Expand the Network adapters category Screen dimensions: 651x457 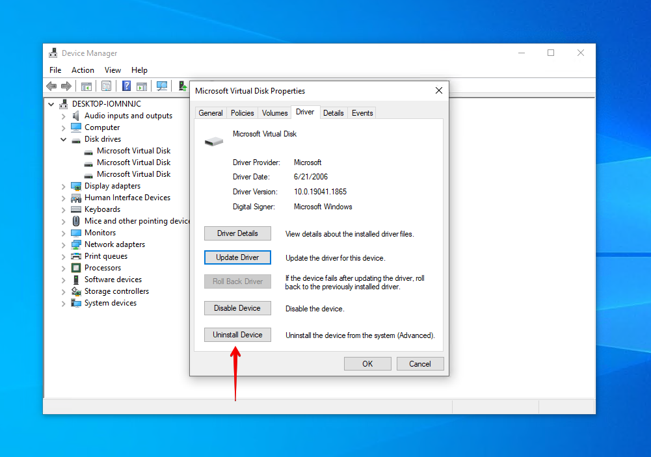[63, 244]
